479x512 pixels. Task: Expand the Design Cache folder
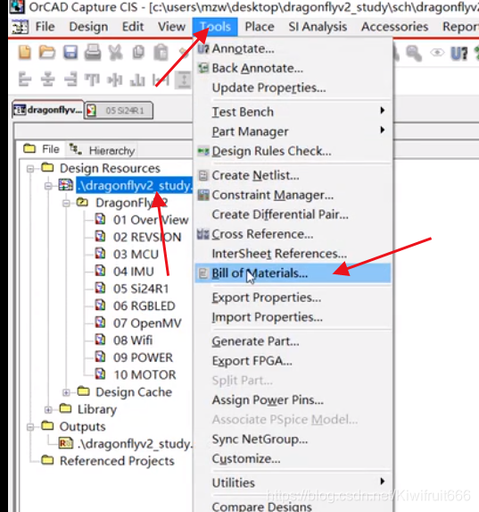66,392
